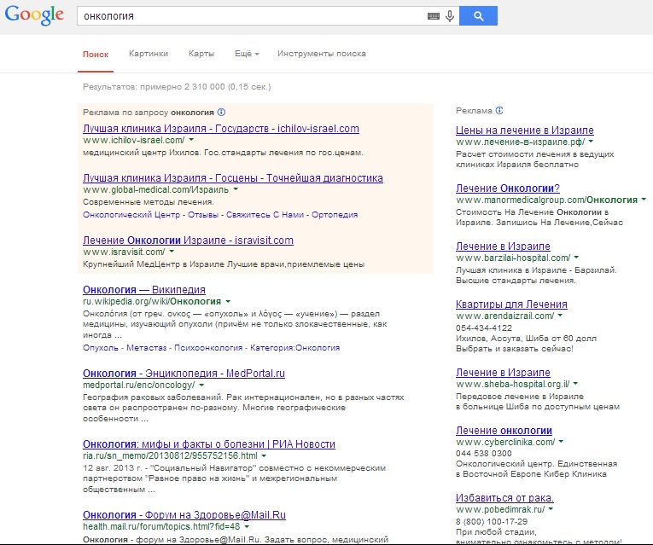
Task: Open ad 'Лечение Онкологии Израиле - isravisit.com'
Action: click(x=188, y=241)
